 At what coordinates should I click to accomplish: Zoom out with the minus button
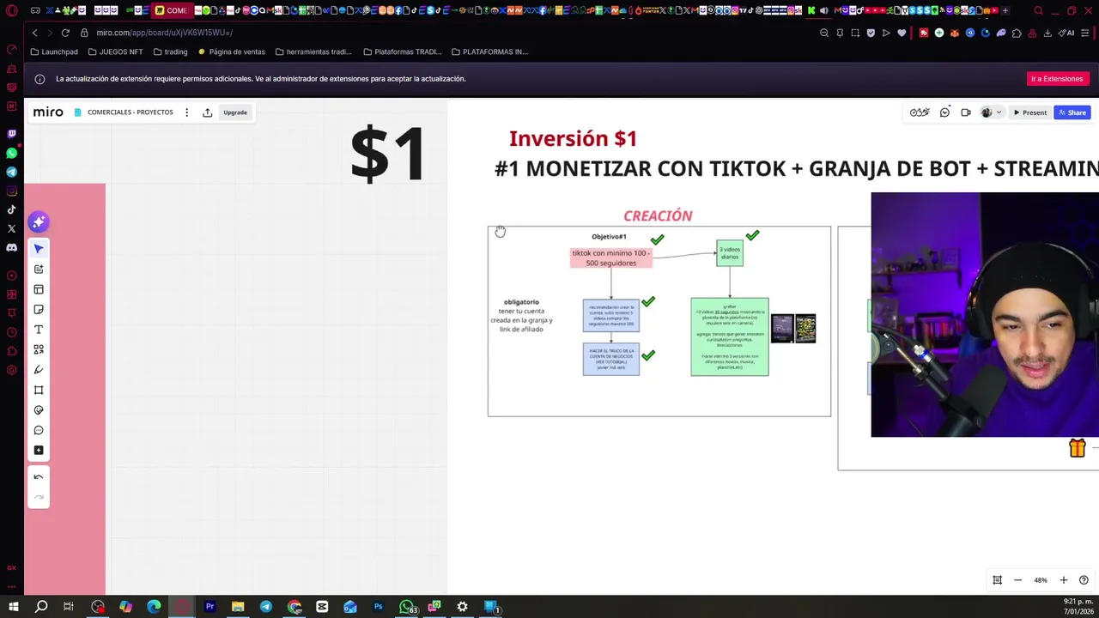[x=1017, y=580]
